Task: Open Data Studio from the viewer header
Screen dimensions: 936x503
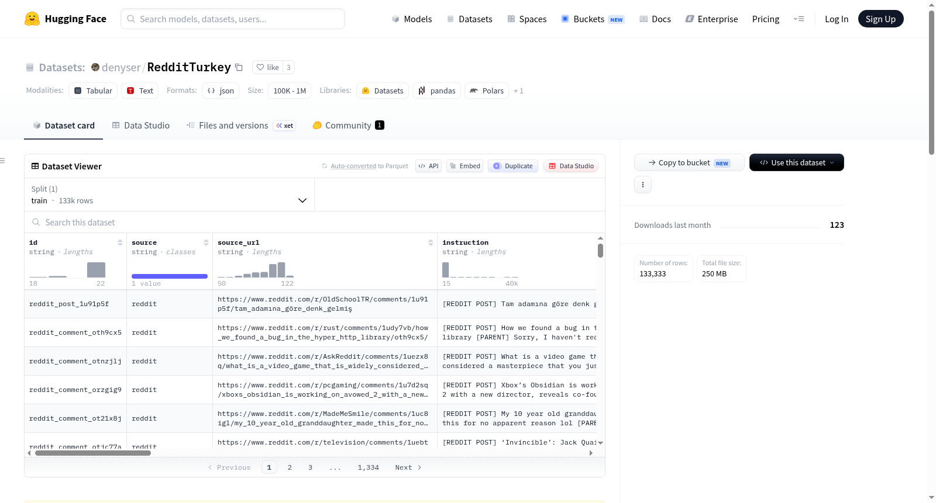Action: pyautogui.click(x=571, y=166)
